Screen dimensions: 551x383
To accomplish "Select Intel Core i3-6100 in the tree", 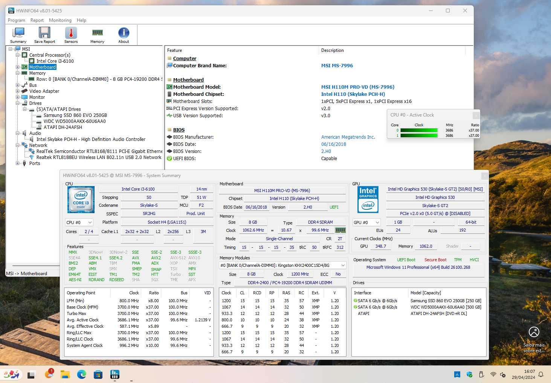I will click(55, 61).
